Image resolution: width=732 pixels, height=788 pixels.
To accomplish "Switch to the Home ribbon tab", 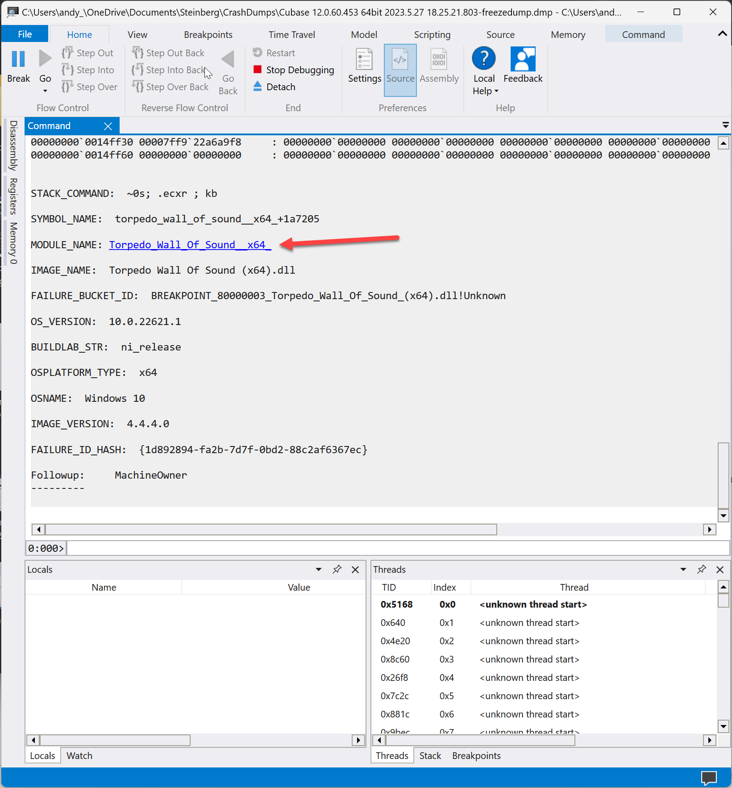I will (x=79, y=34).
